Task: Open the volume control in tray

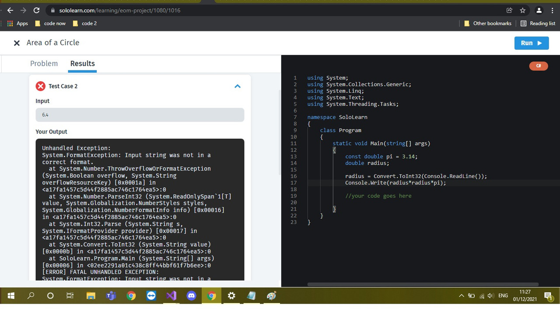Action: point(490,296)
